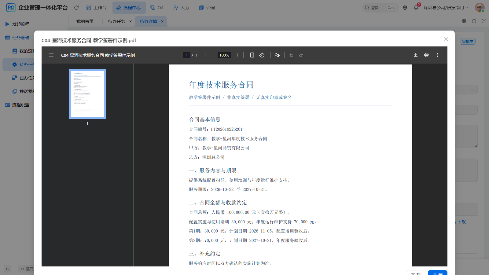Refresh the platform with reload icon

point(76,8)
